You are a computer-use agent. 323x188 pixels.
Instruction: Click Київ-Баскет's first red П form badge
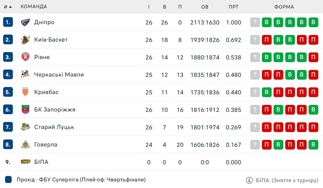(x=267, y=40)
